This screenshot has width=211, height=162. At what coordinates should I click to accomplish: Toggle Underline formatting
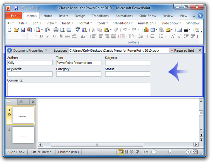[x=54, y=36]
